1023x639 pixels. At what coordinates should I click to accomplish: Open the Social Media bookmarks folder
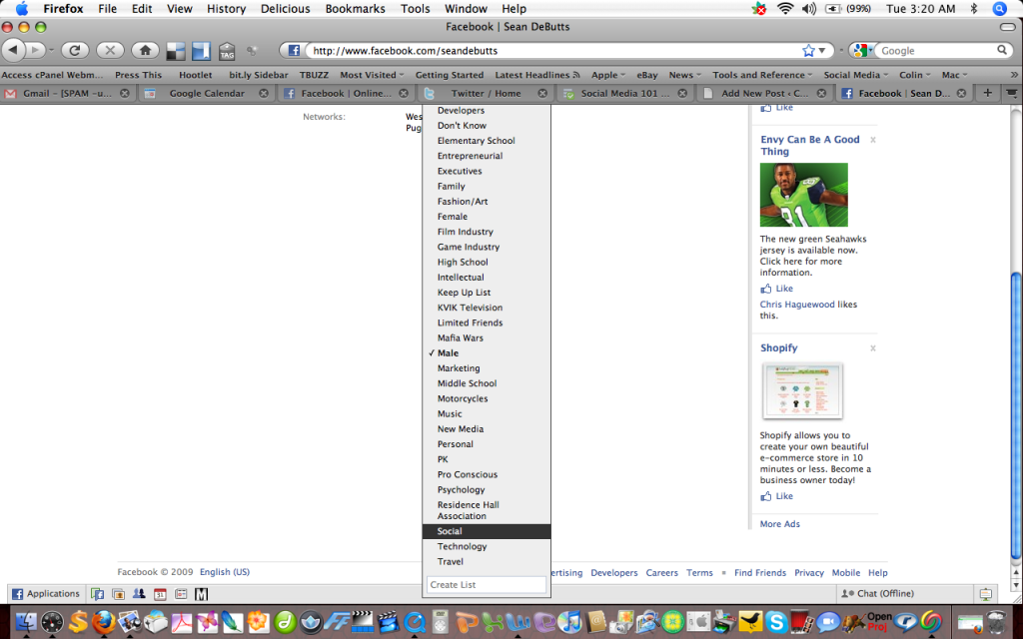[x=855, y=75]
